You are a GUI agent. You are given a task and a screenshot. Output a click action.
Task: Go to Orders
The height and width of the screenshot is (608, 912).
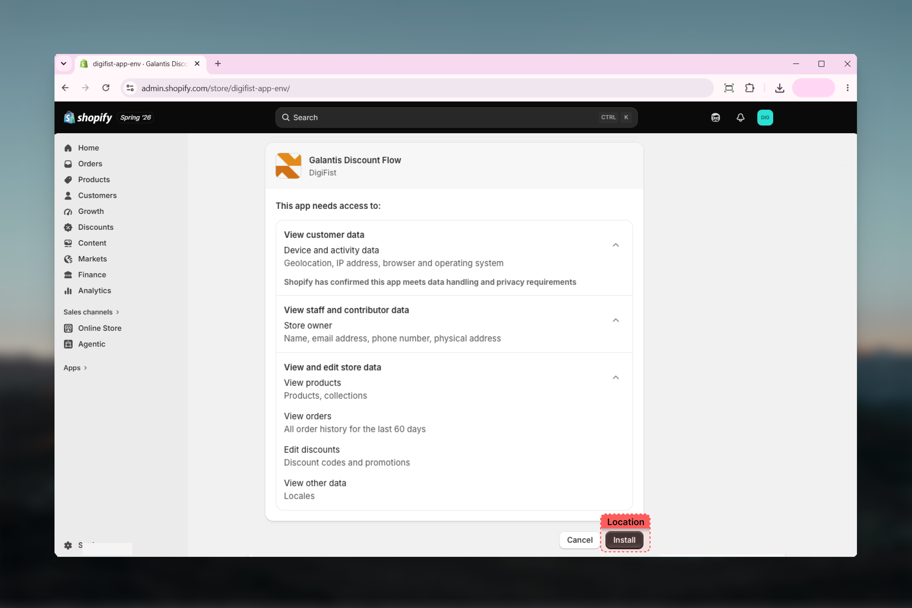(x=90, y=164)
